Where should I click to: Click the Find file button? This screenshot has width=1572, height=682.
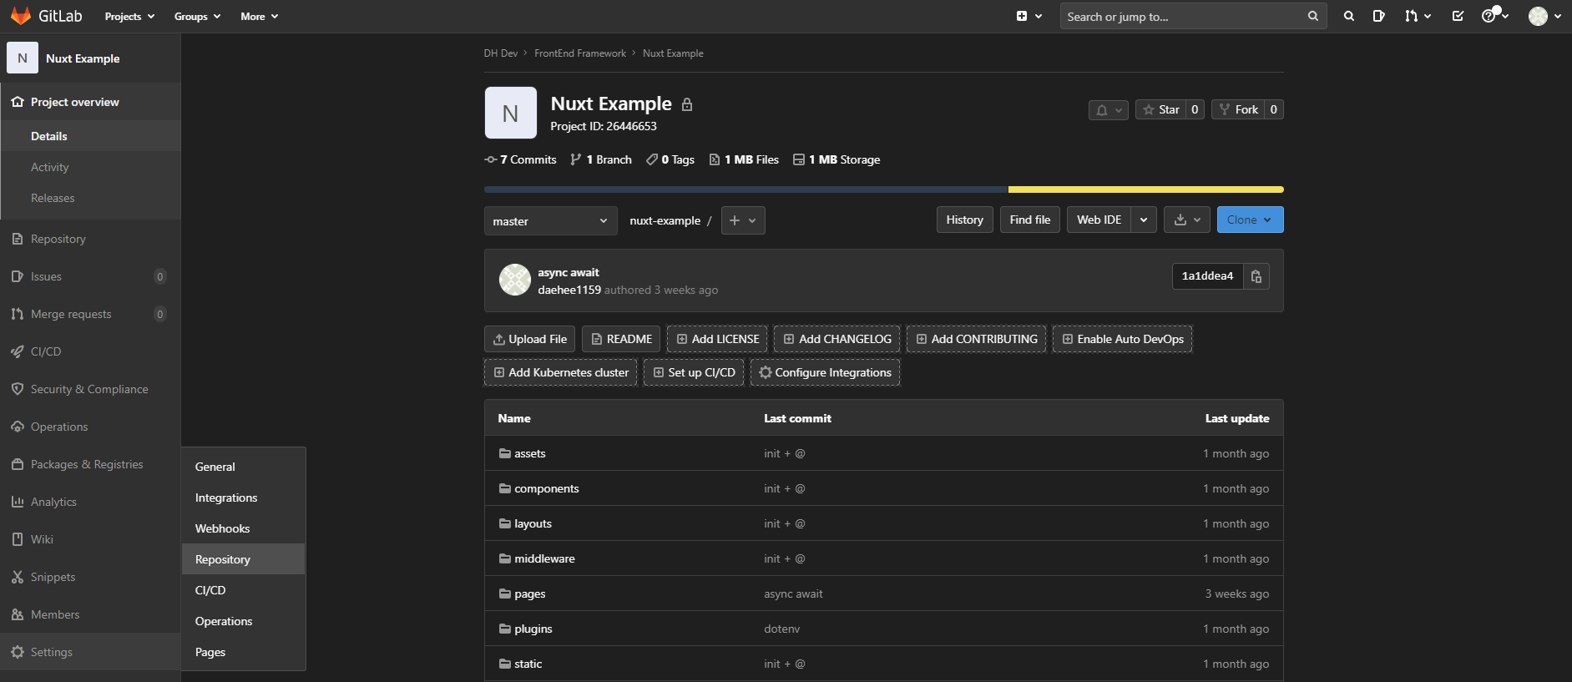1030,220
